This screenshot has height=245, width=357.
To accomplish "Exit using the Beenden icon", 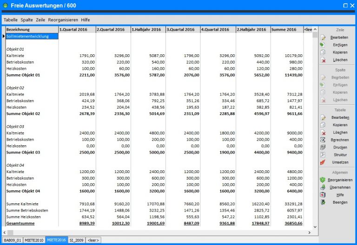I will pyautogui.click(x=323, y=202).
